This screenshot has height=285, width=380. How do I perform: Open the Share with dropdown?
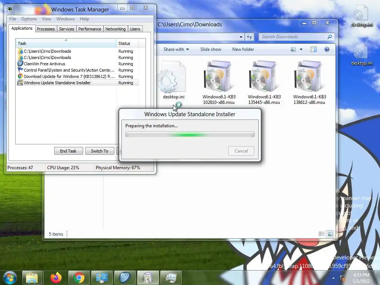(x=176, y=49)
